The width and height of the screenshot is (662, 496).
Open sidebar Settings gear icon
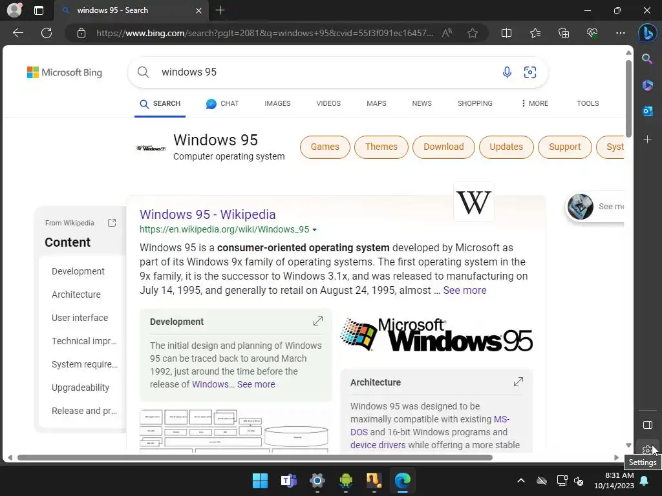point(647,450)
